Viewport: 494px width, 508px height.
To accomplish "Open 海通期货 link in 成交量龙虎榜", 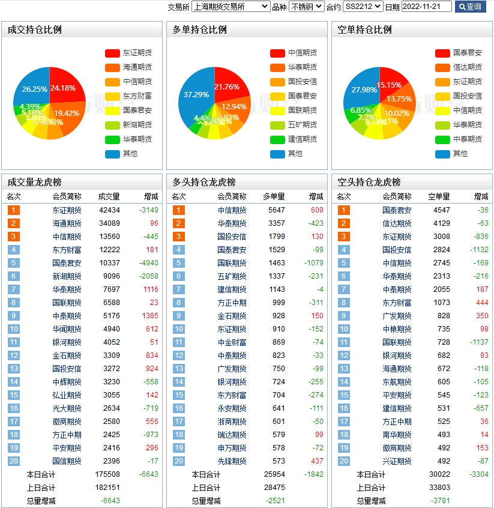I will [67, 223].
